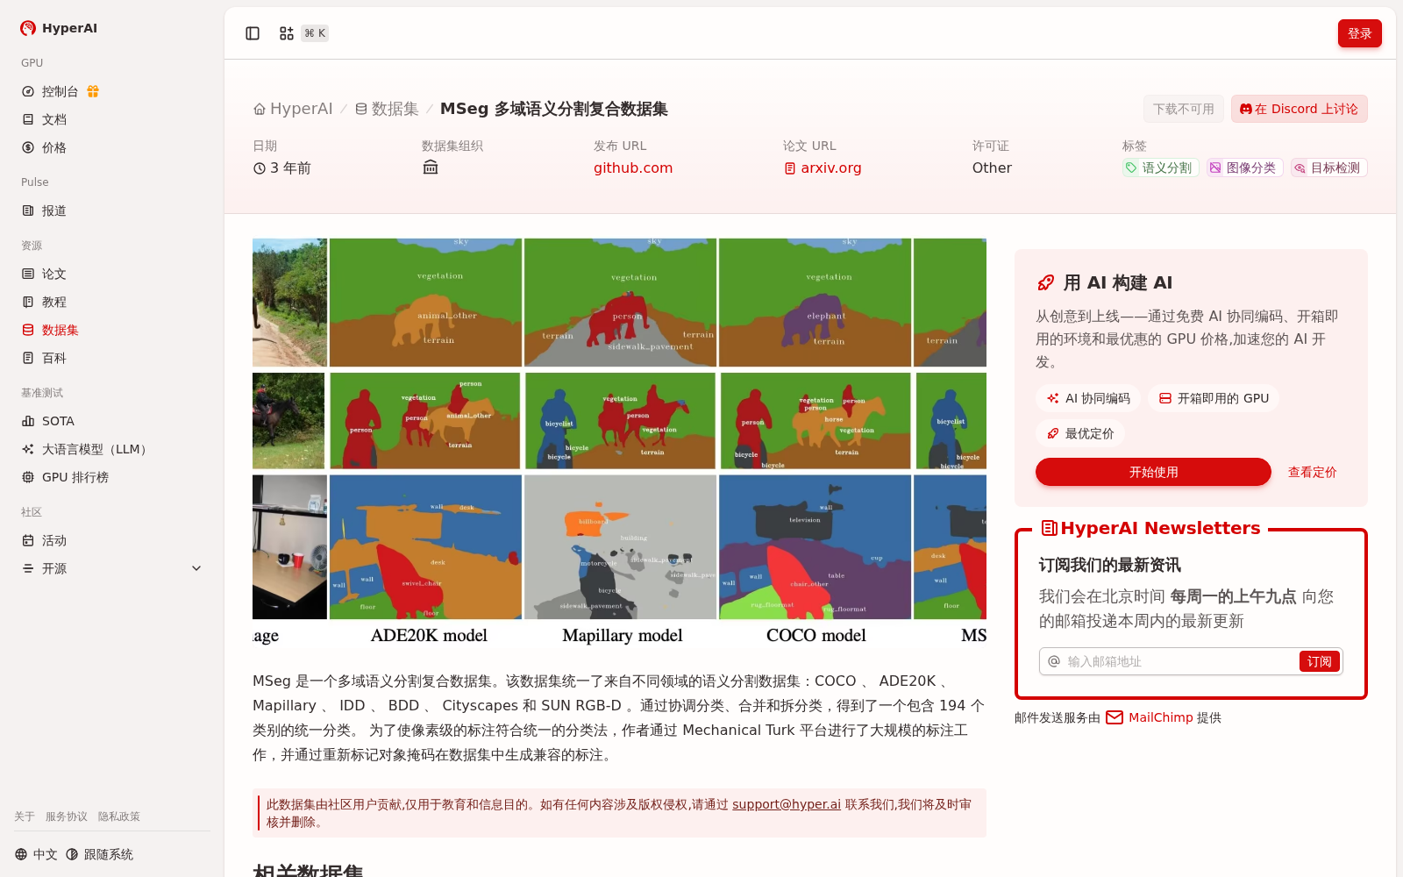Click 服务协议 footer link

(x=67, y=816)
